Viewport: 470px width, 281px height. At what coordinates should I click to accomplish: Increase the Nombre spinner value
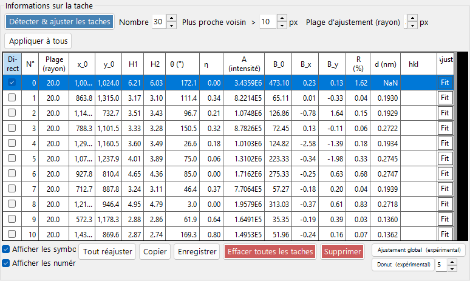171,19
